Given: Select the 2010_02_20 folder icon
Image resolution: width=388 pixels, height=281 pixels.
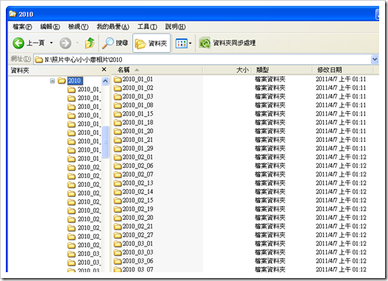Looking at the screenshot, I should 118,218.
